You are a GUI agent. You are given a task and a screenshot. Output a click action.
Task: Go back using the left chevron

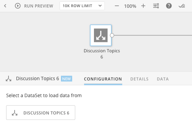point(5,6)
